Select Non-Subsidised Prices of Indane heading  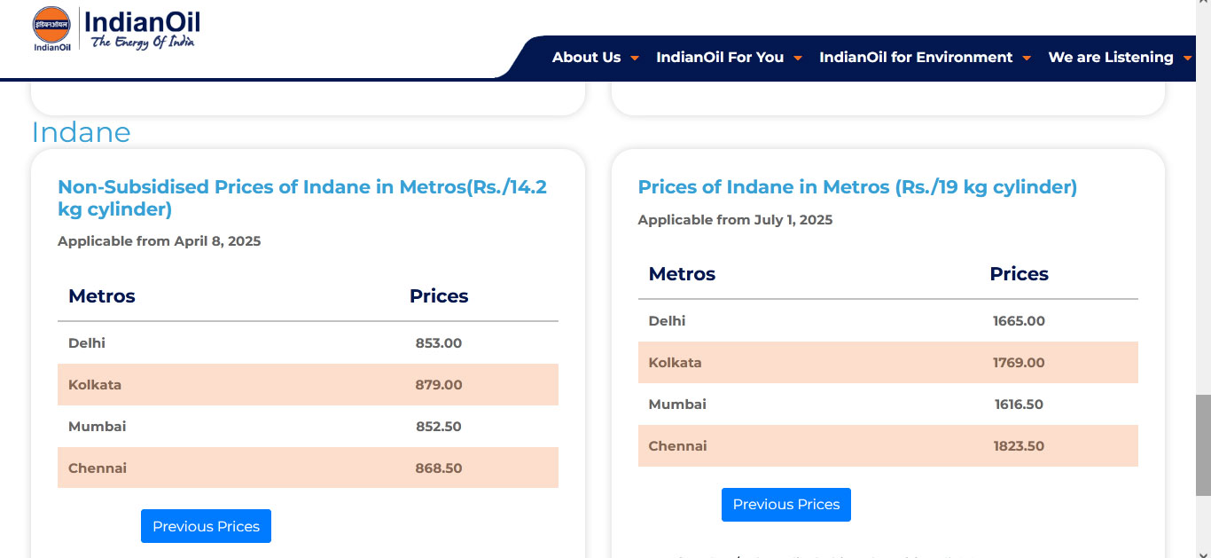302,198
